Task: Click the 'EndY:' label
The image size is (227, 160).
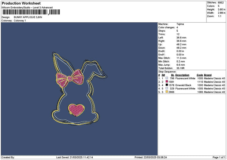Action: pos(162,55)
